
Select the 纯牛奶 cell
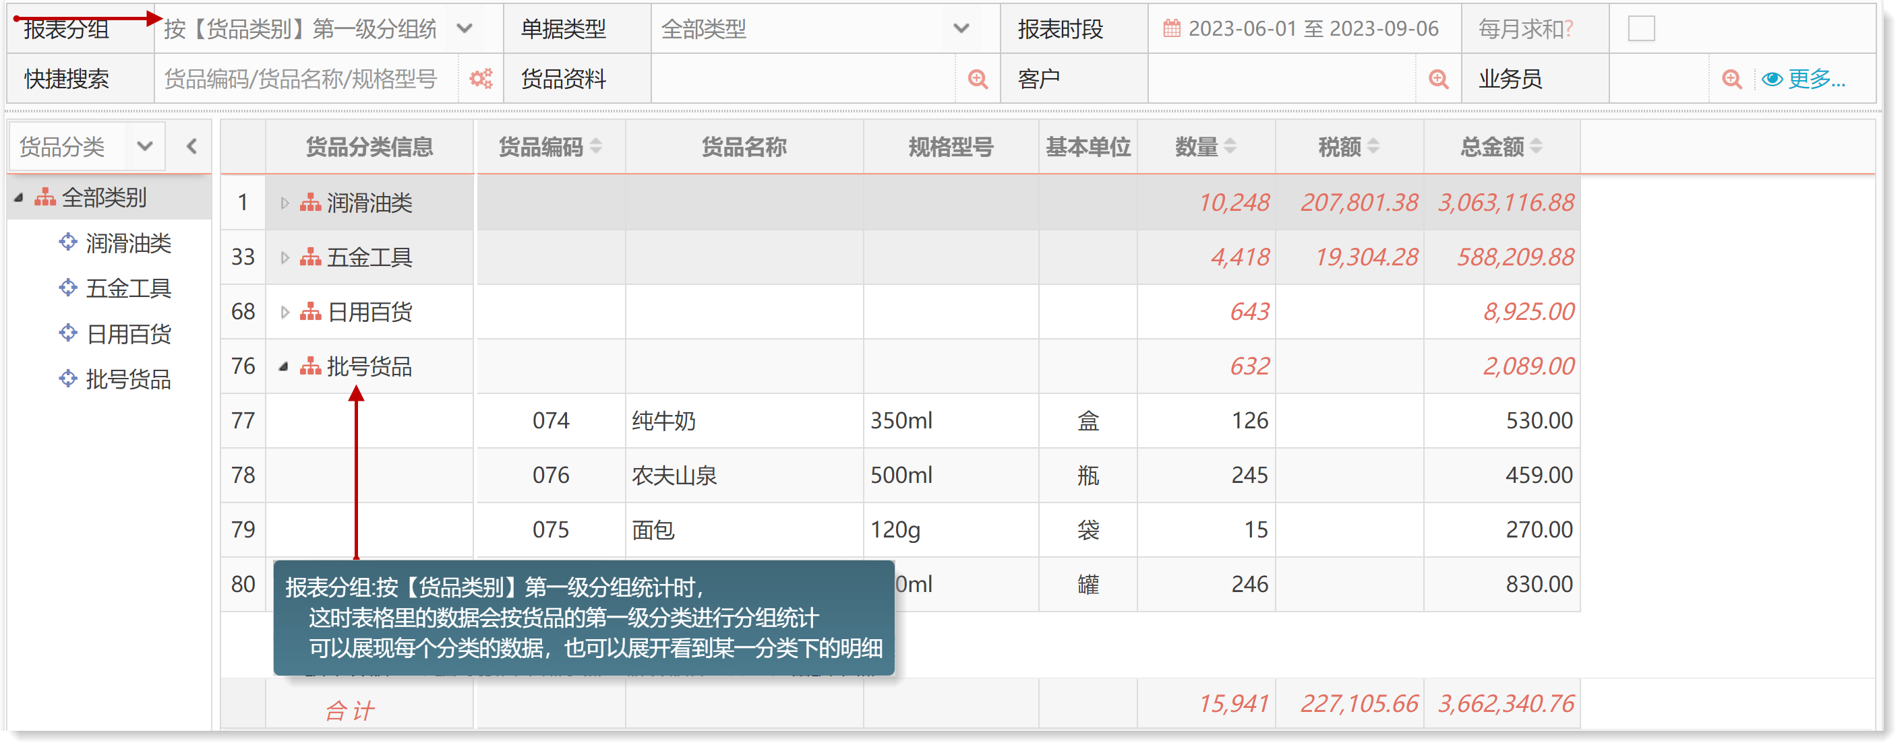(744, 421)
